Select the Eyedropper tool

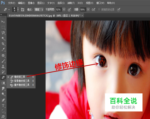(x=3, y=49)
